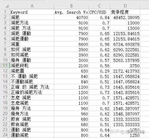Select 1200 volume in row 15
149x138 pixels.
[x=71, y=87]
